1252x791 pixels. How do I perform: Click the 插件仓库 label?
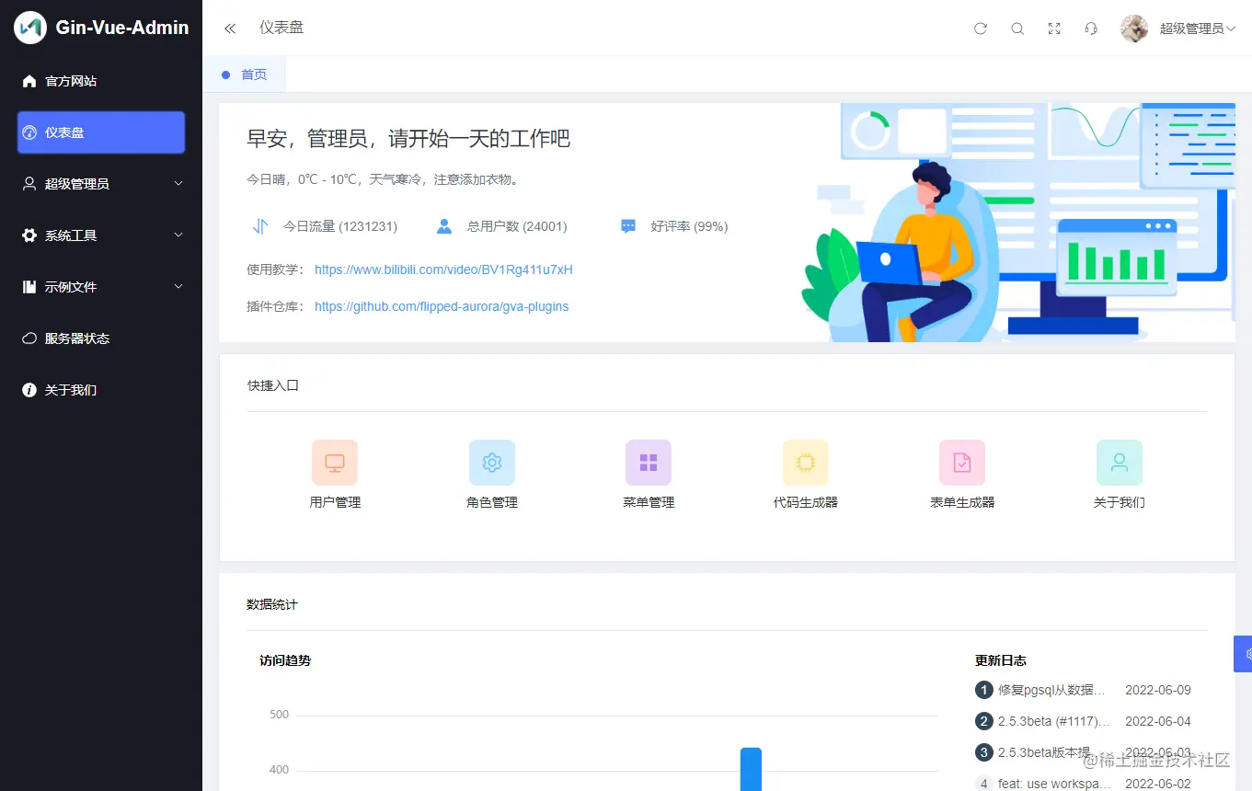point(276,306)
